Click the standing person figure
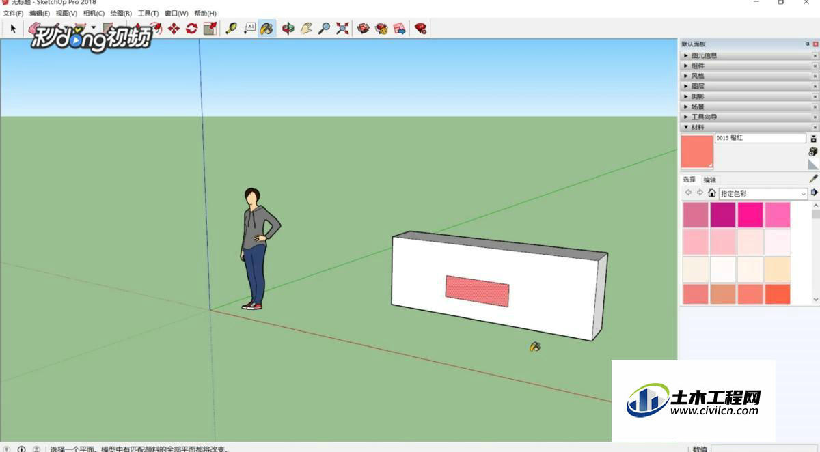The image size is (820, 452). [258, 249]
